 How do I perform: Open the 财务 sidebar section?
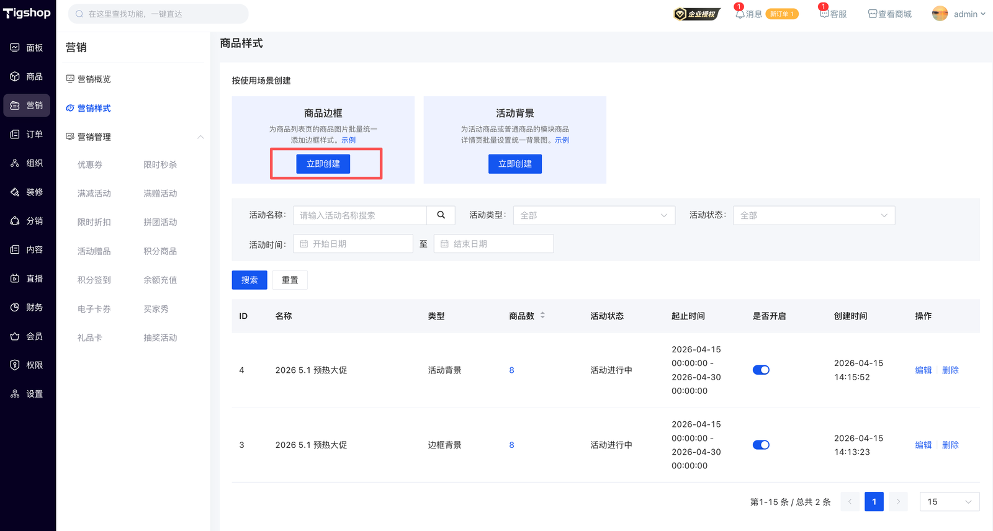coord(27,308)
